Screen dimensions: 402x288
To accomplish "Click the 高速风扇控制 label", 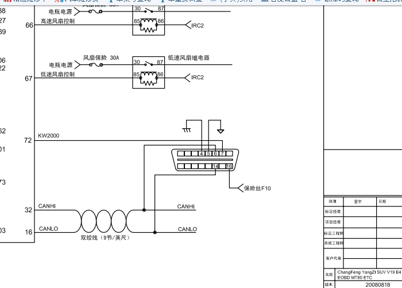I will (x=57, y=21).
